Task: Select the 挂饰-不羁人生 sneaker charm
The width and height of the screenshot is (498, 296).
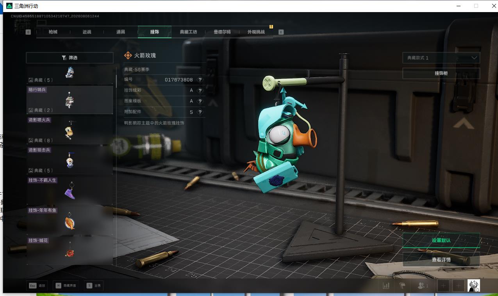Action: [70, 190]
